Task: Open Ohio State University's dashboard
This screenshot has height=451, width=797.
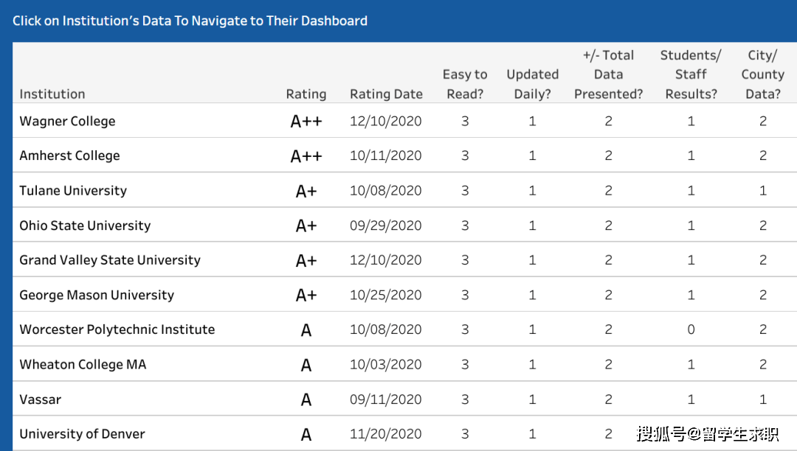Action: (85, 225)
